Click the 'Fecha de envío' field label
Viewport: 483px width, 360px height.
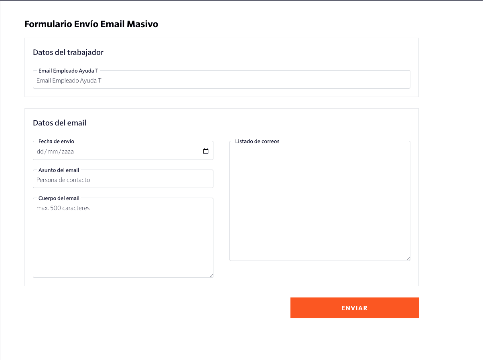click(56, 141)
